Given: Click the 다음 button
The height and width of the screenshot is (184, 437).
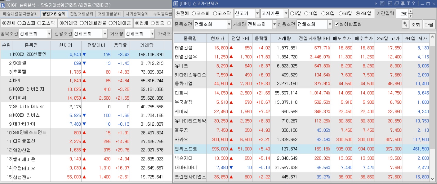Looking at the screenshot, I should [429, 24].
